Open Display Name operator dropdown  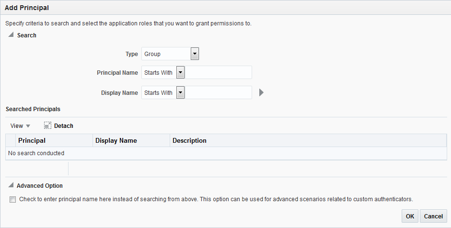pyautogui.click(x=180, y=93)
